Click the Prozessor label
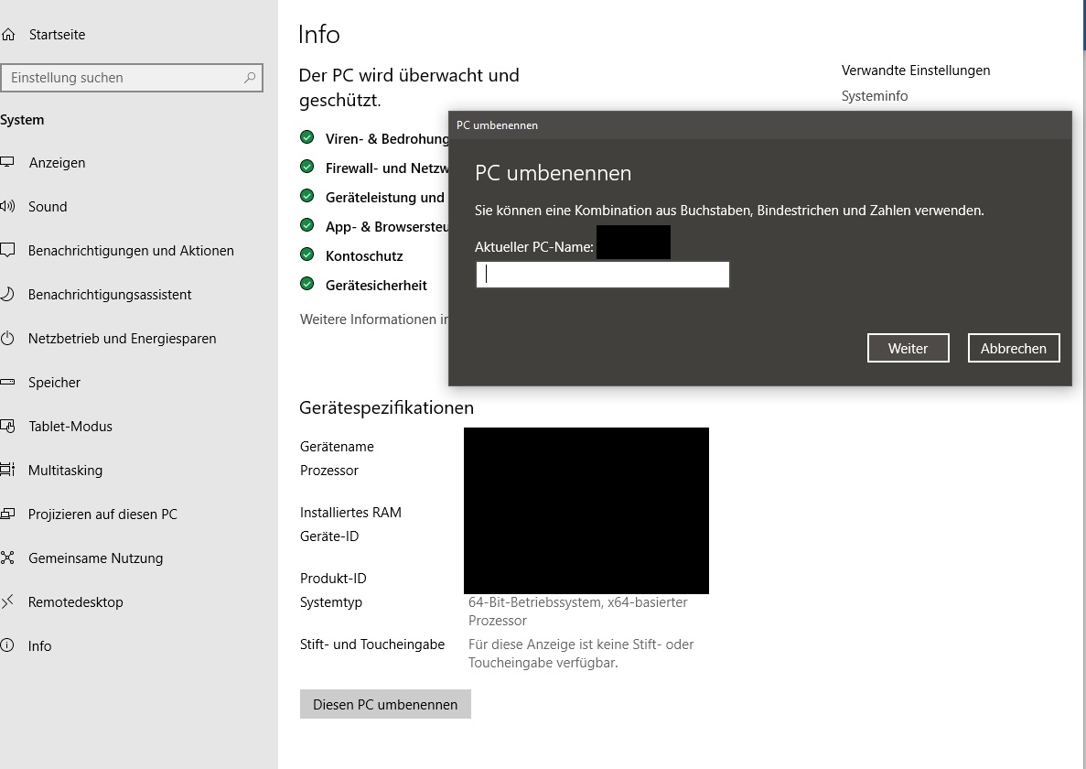 [x=329, y=471]
